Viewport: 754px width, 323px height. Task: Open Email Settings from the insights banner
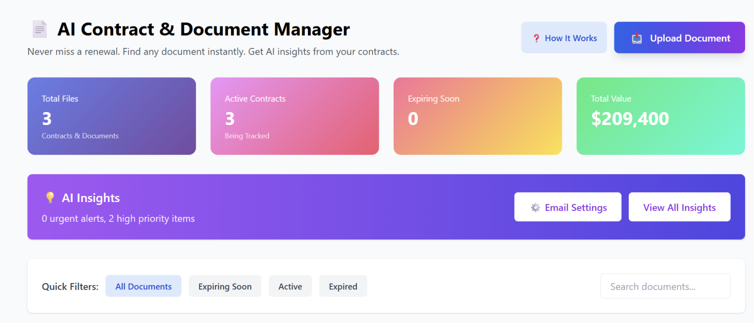coord(568,207)
